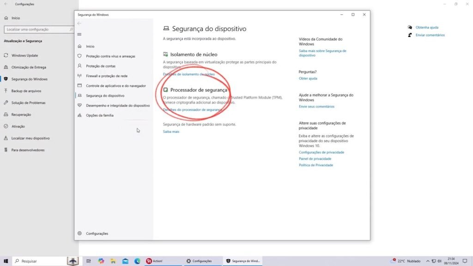Open Detalhes do processador de segurança link

(x=193, y=110)
